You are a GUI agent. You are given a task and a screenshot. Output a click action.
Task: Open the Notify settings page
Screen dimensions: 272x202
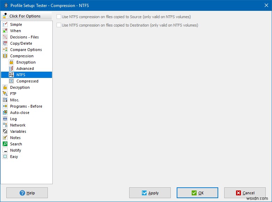15,150
